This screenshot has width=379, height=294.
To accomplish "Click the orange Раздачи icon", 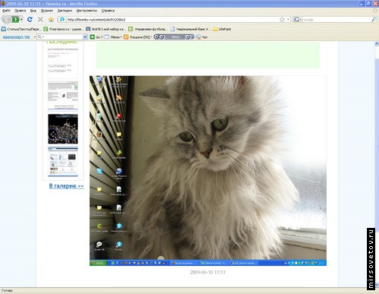I will (x=126, y=37).
